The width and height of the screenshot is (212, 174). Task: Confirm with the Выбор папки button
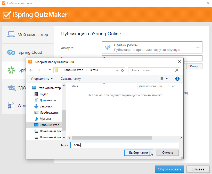pyautogui.click(x=138, y=153)
